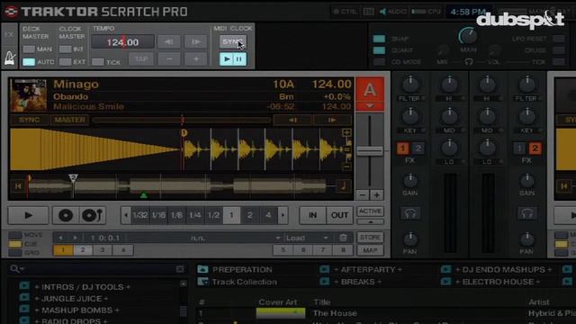
Task: Toggle deck A headphone cue icon
Action: 410,213
